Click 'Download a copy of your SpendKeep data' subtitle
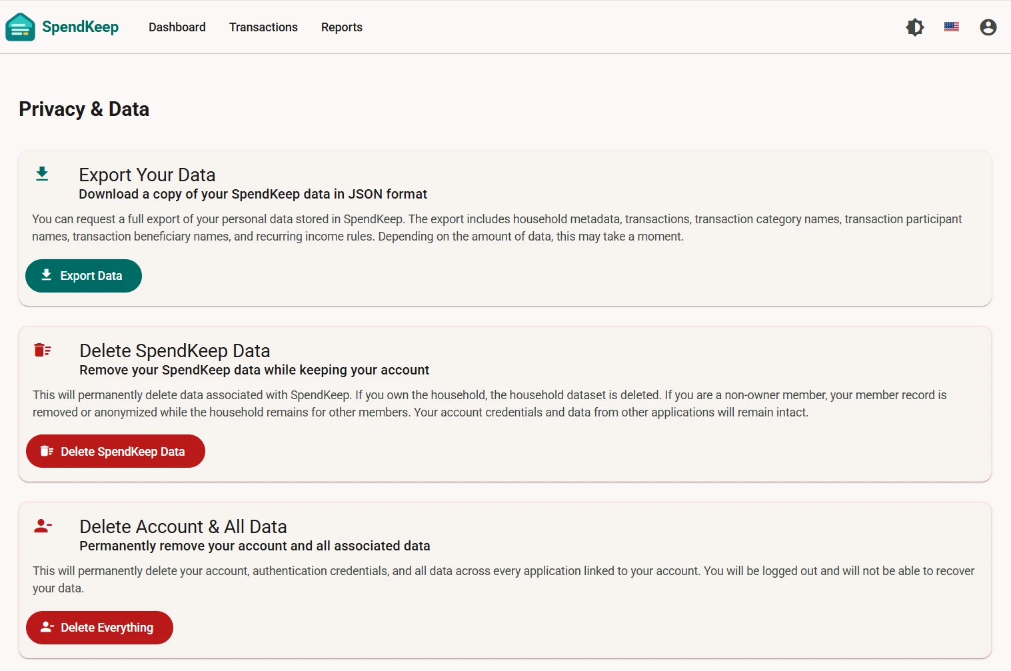This screenshot has width=1011, height=671. click(253, 194)
